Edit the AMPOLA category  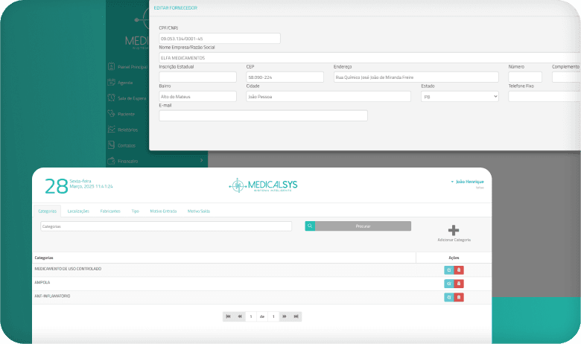[448, 284]
